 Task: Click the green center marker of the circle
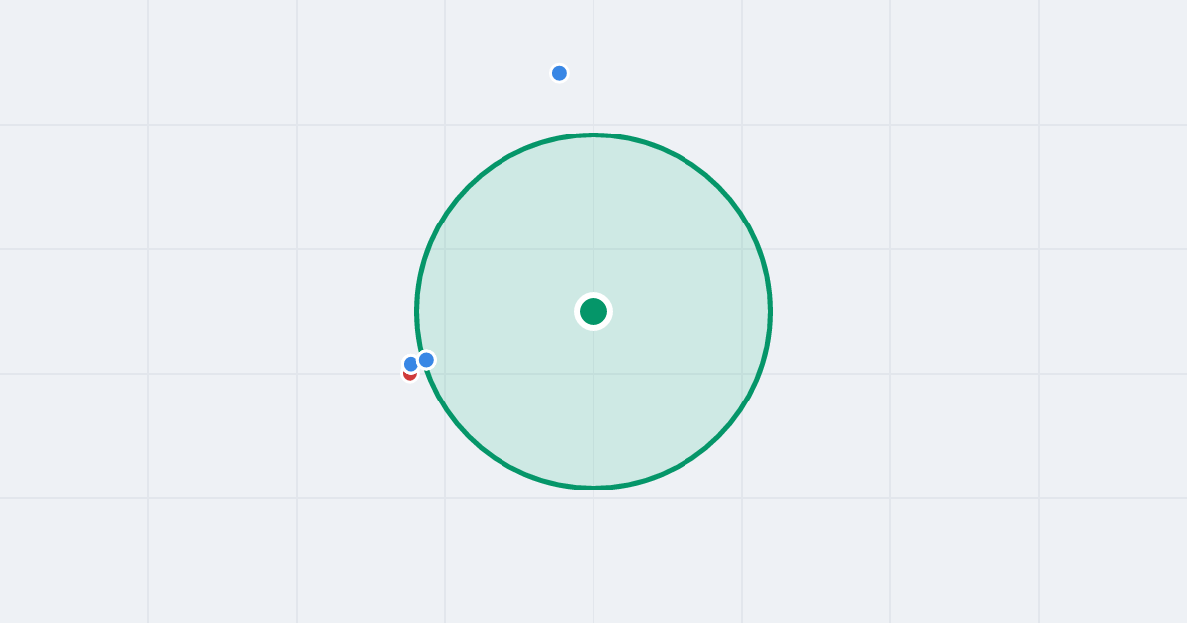593,311
